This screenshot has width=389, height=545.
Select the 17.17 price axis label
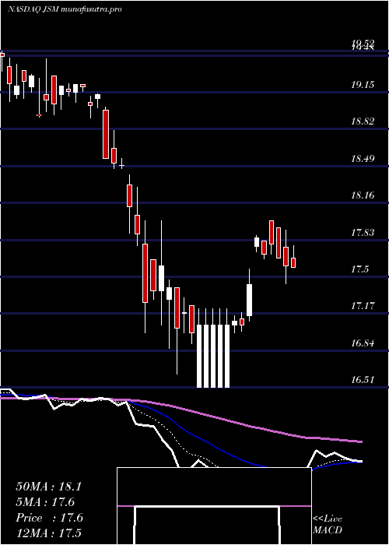[363, 306]
